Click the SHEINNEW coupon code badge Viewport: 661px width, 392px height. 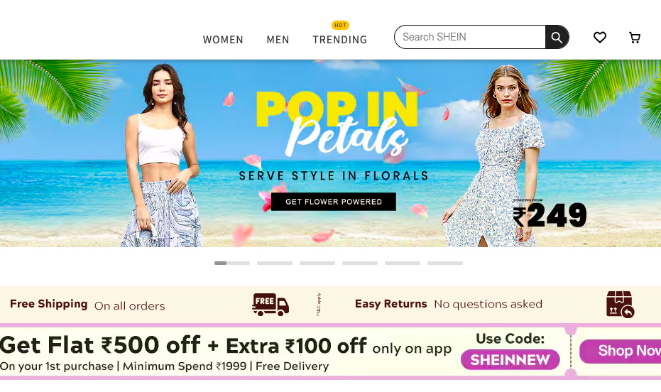point(510,360)
